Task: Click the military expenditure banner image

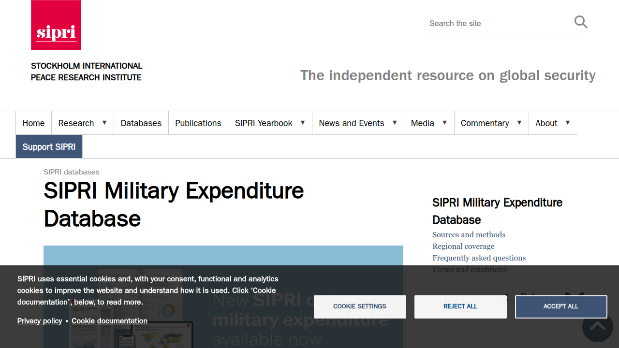Action: 223,297
